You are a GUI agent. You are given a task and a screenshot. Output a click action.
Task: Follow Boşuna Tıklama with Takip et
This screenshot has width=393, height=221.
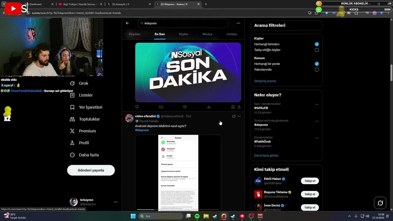[310, 194]
